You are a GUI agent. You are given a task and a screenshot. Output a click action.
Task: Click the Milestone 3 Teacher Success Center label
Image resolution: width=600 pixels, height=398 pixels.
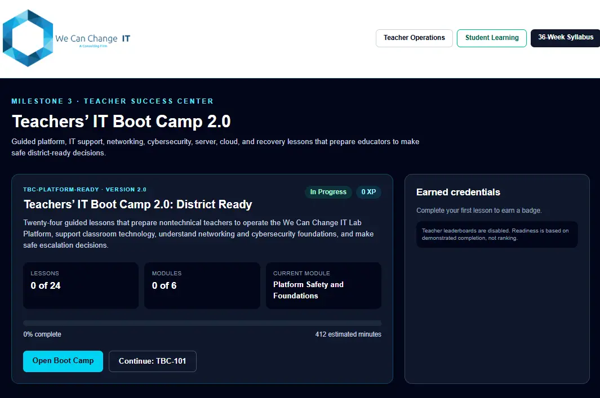[113, 101]
